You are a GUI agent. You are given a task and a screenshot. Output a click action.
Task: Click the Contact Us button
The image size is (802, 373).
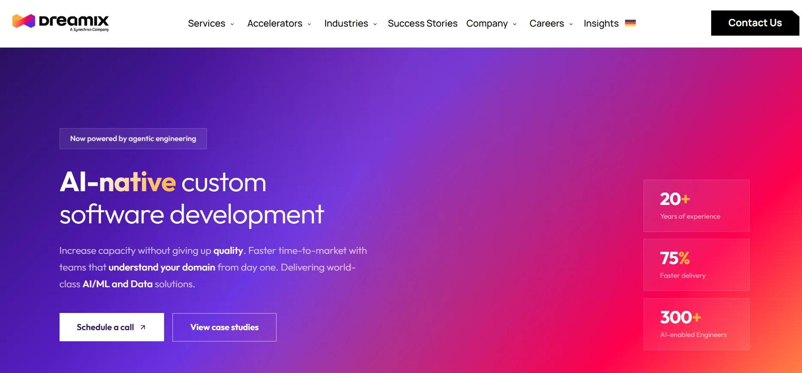pyautogui.click(x=755, y=23)
